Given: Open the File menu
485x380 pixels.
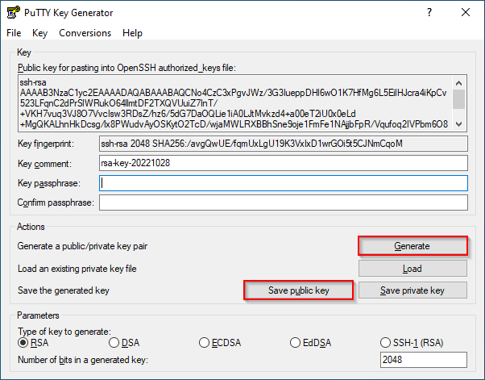Looking at the screenshot, I should tap(14, 33).
